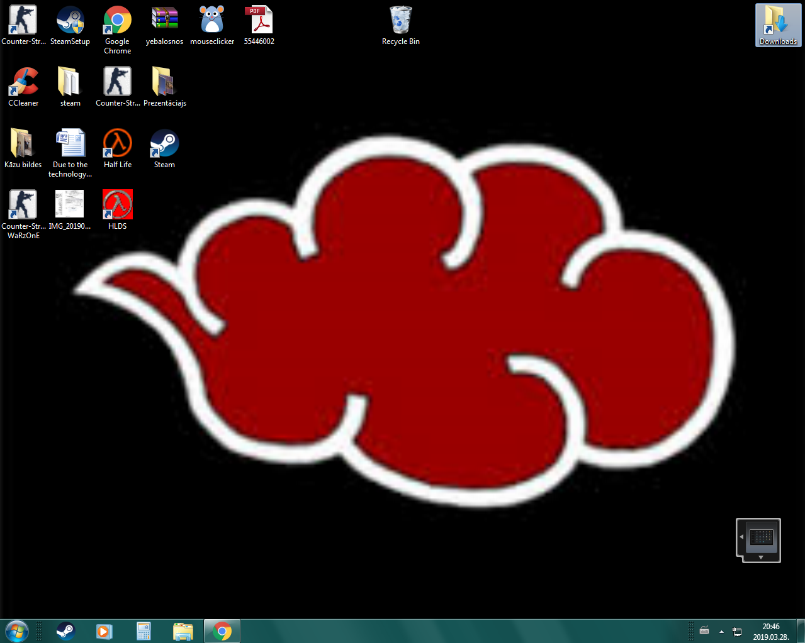Select the HLDS desktop shortcut
805x643 pixels.
118,211
